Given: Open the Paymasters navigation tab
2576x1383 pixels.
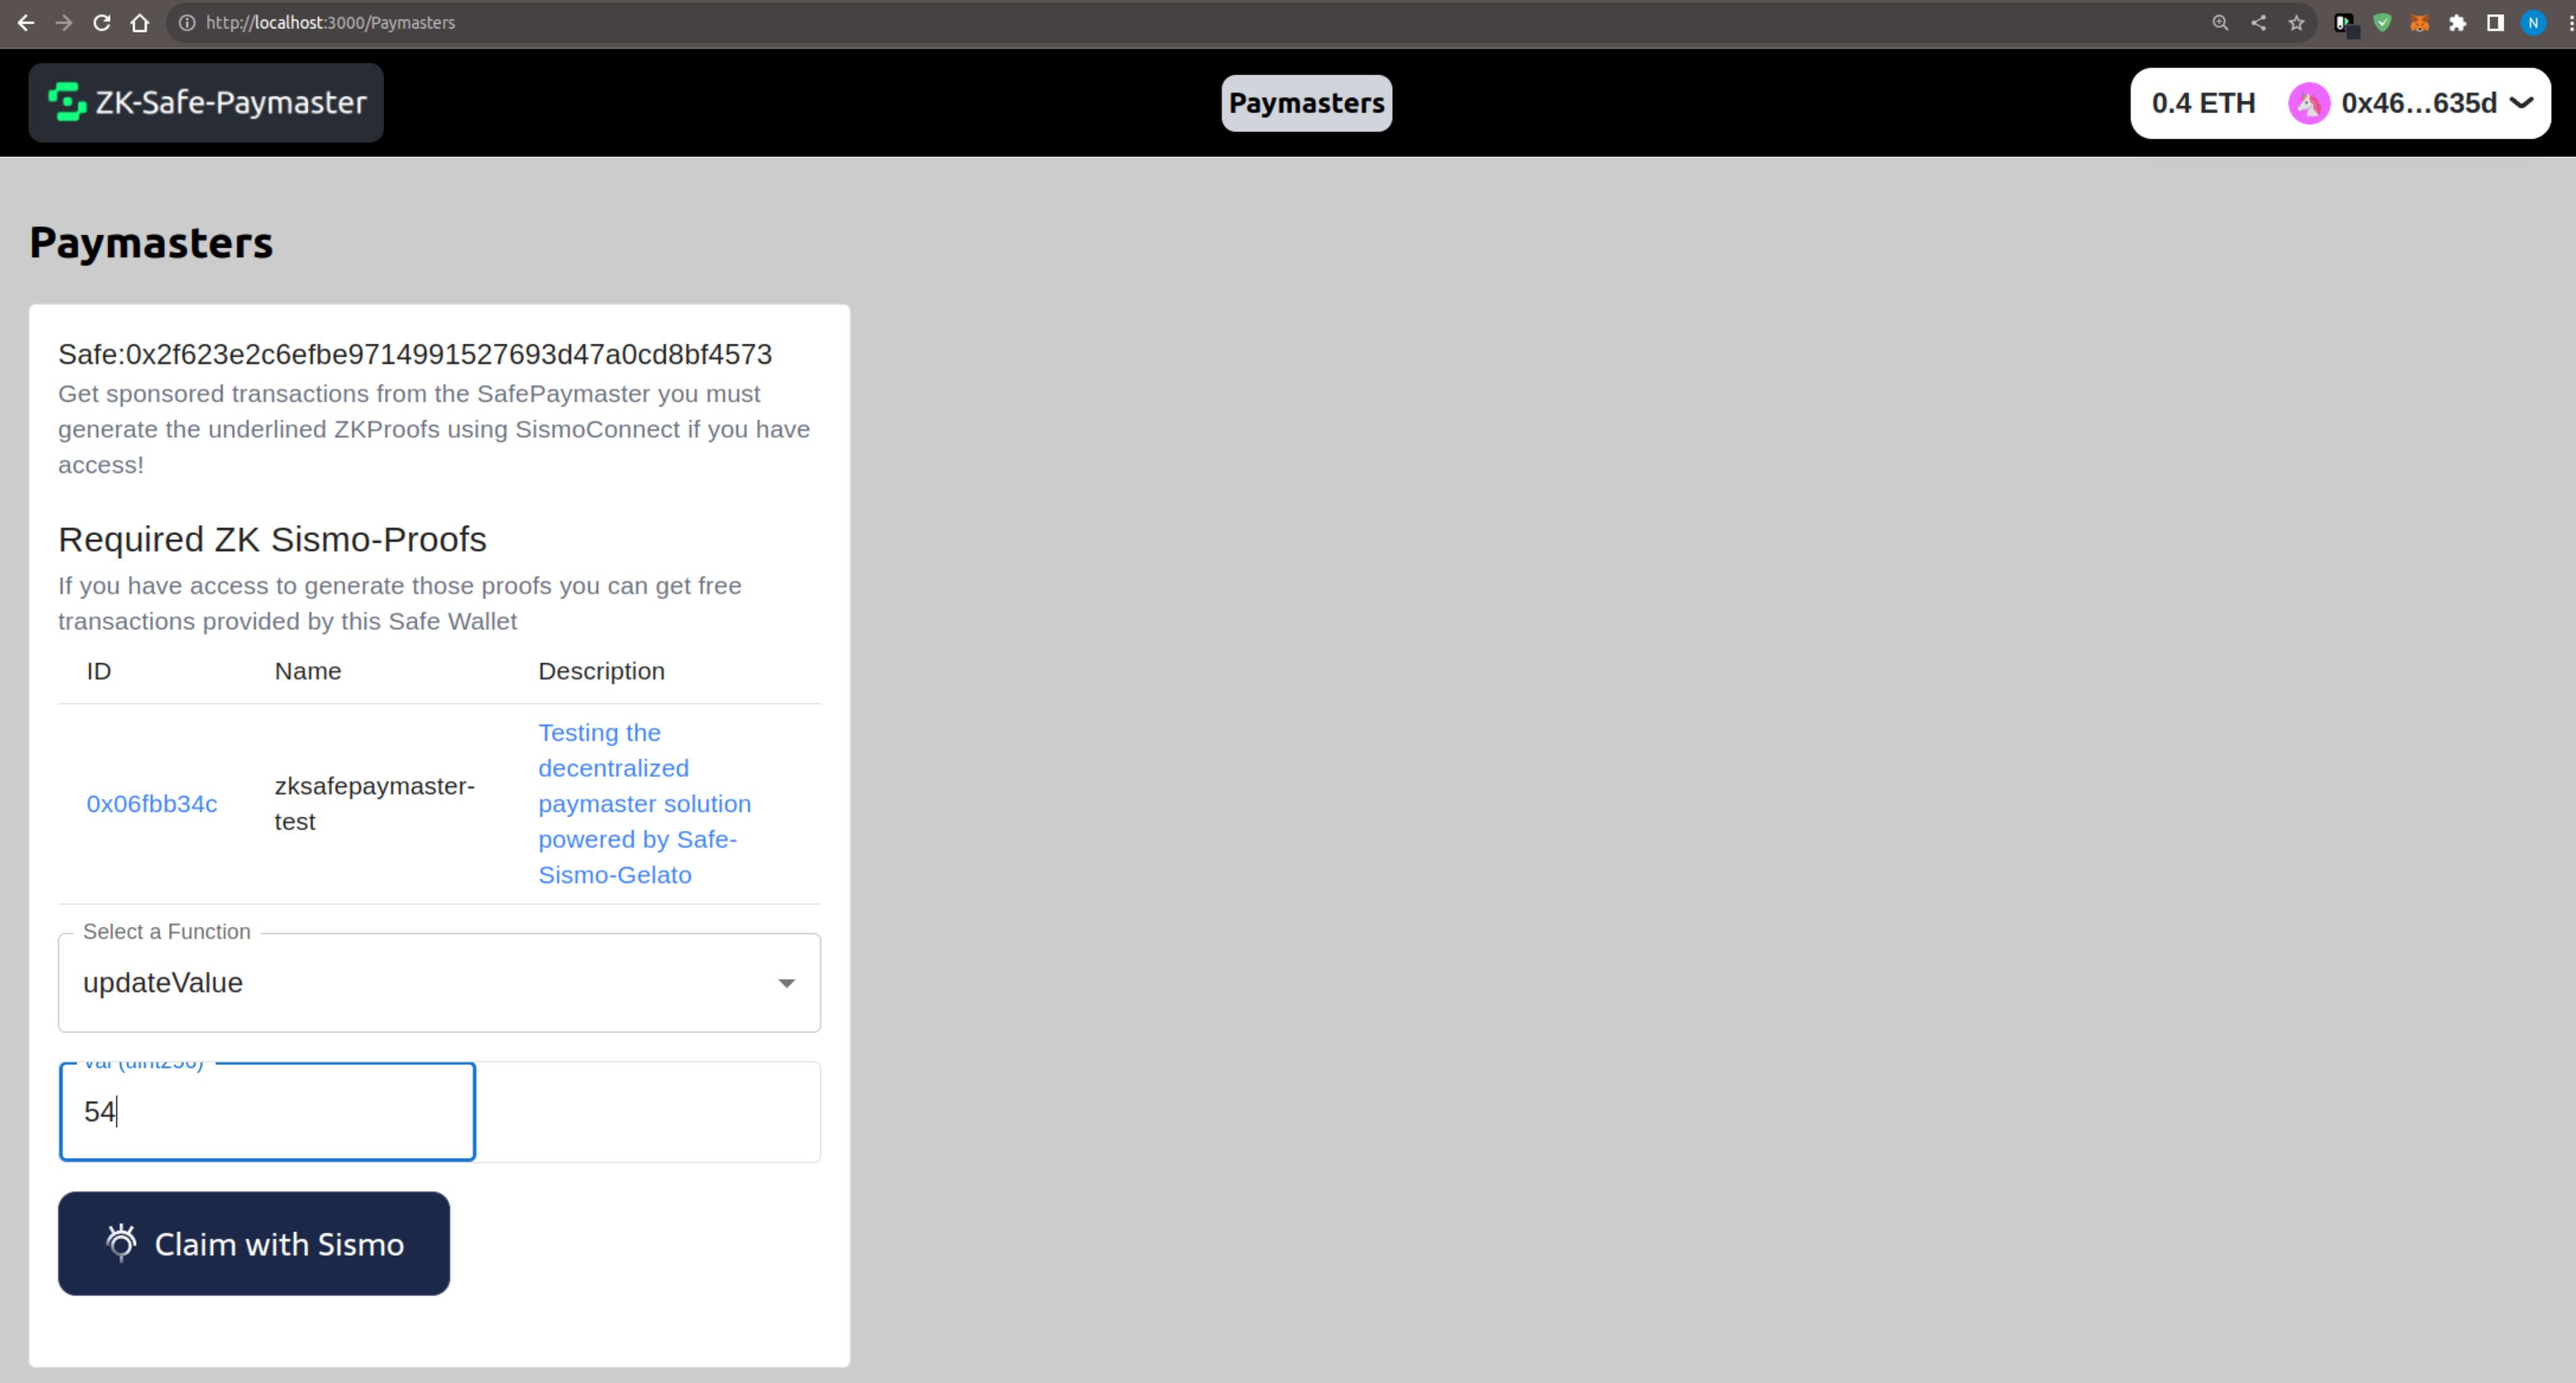Looking at the screenshot, I should coord(1306,103).
